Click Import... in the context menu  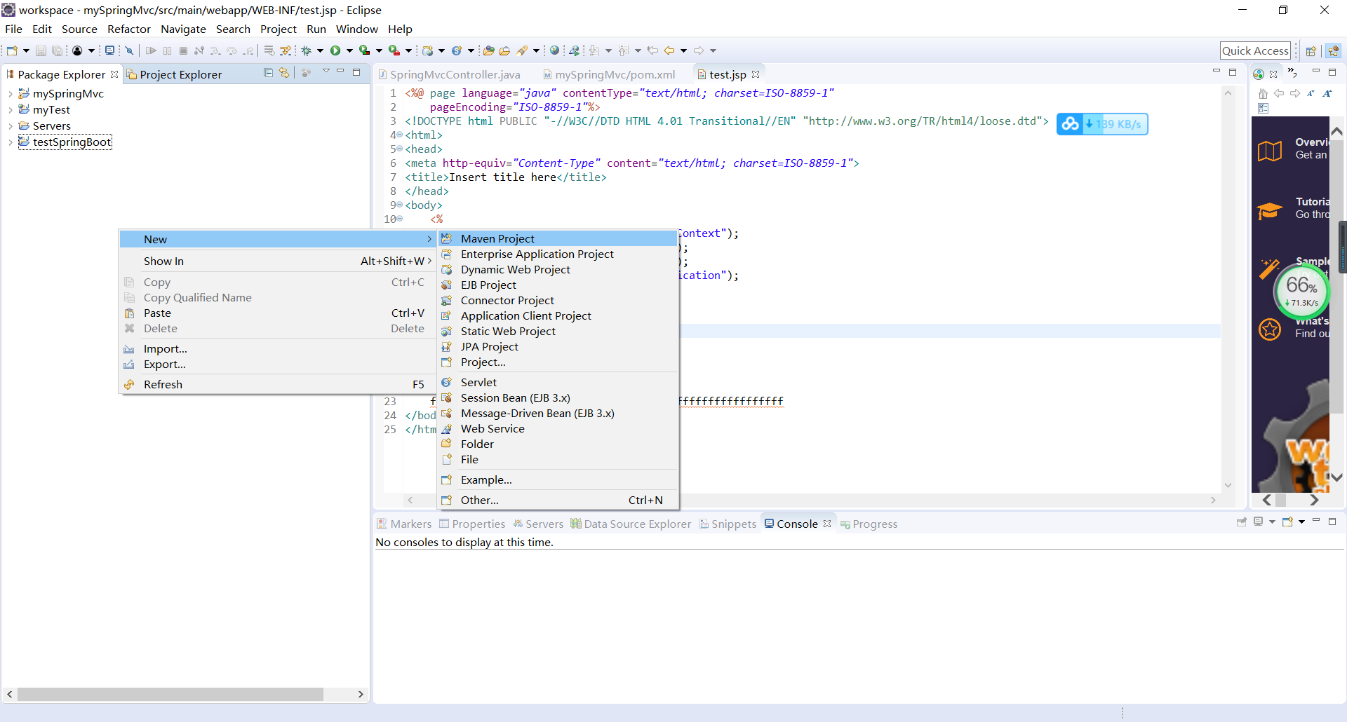point(277,349)
